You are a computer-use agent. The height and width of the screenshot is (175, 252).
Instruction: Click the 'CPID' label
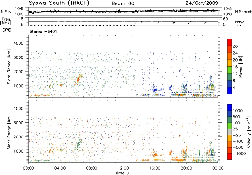7,30
